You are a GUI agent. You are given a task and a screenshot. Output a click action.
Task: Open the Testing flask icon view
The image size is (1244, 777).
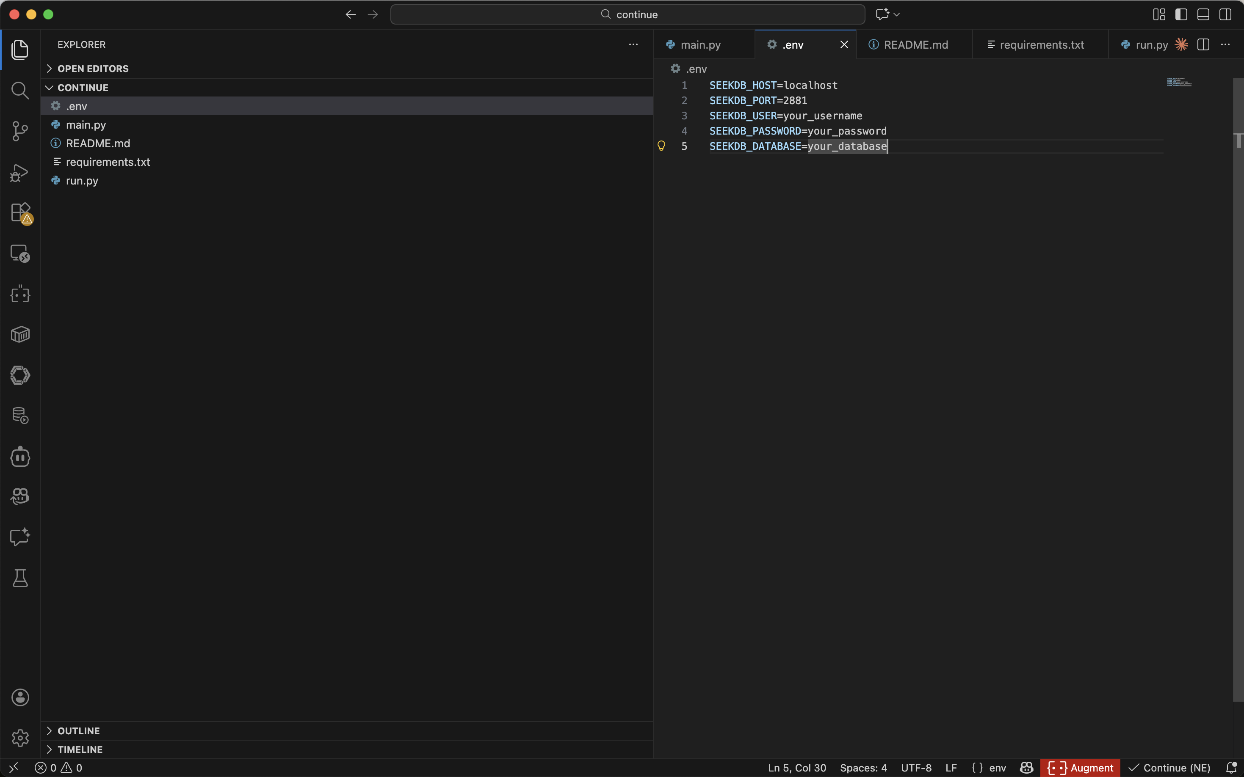(x=19, y=578)
